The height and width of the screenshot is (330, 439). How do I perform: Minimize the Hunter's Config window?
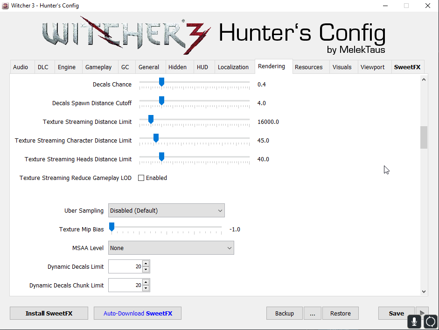[x=385, y=6]
